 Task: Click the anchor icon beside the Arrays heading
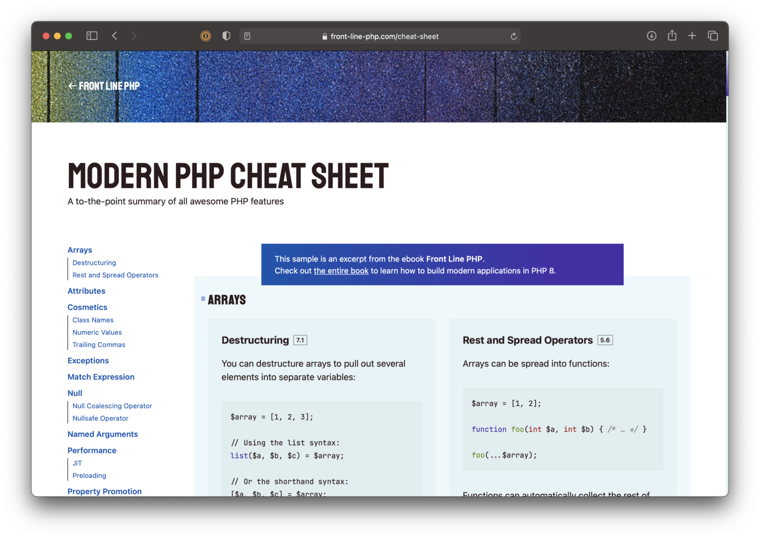202,299
